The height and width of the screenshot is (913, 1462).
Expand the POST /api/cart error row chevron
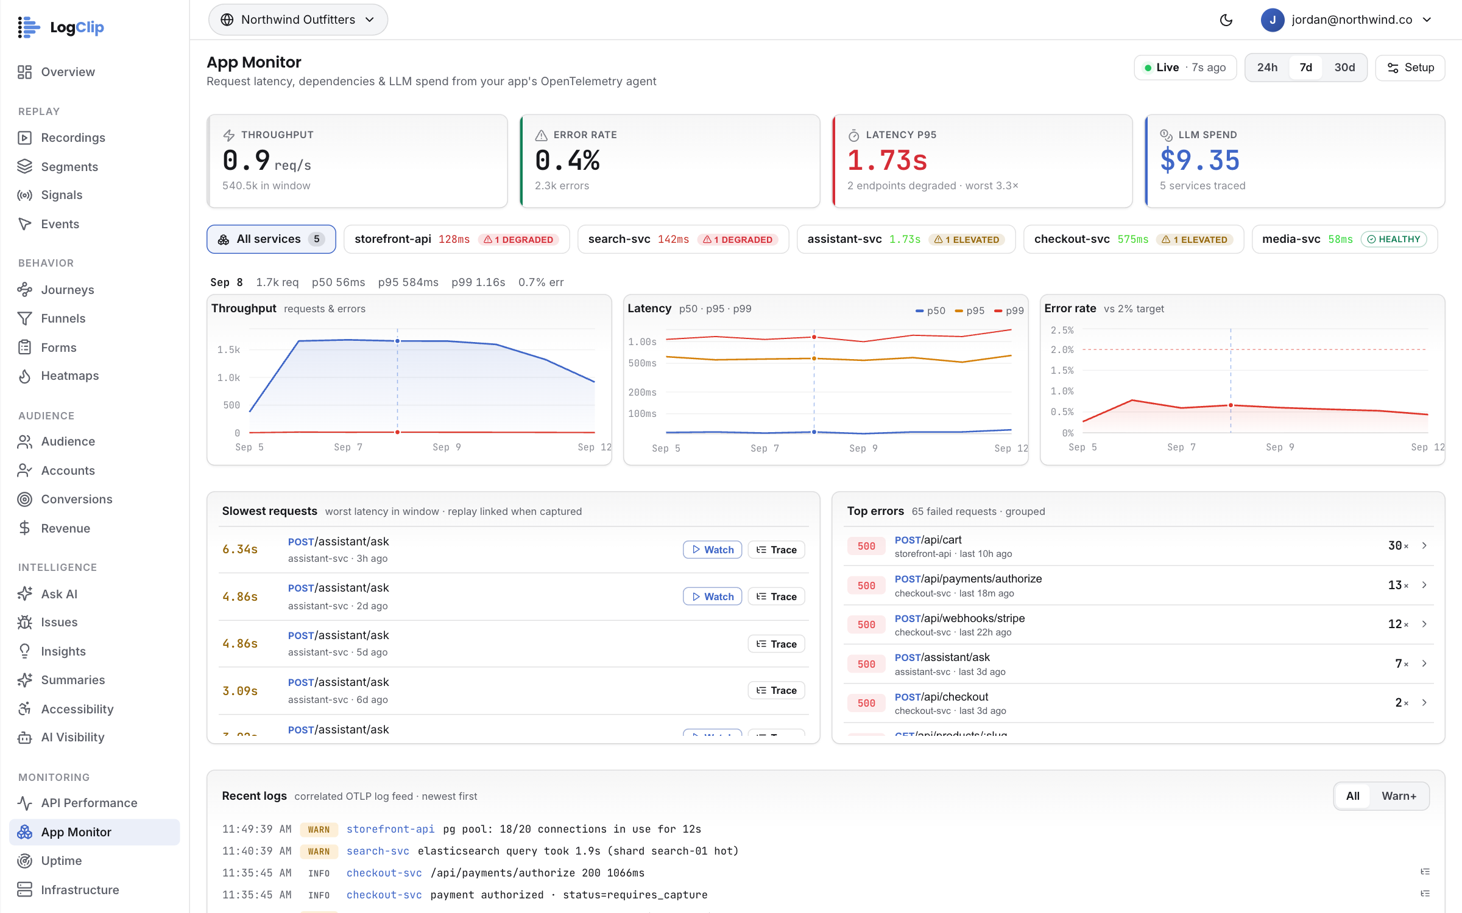pos(1424,545)
